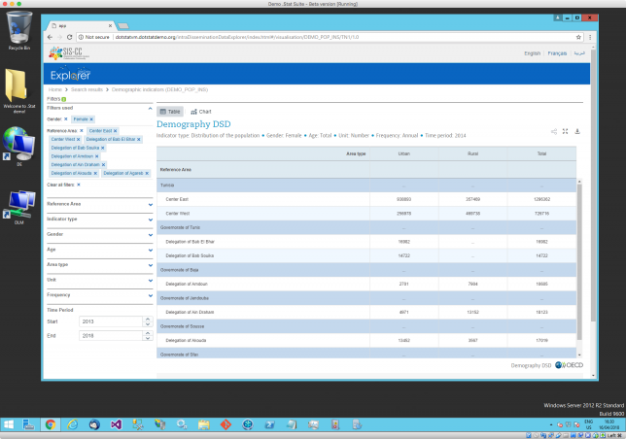Click the Clear all filters x
The image size is (626, 439).
79,185
